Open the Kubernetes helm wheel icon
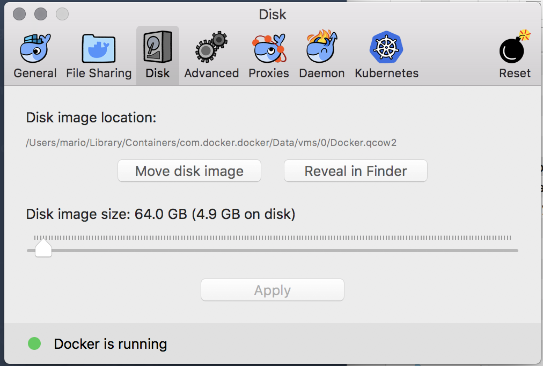 point(386,47)
